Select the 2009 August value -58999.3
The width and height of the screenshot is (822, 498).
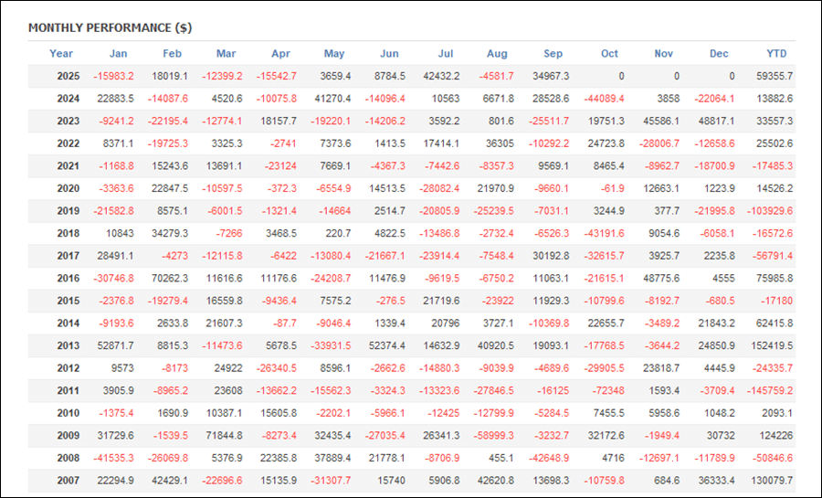click(494, 436)
